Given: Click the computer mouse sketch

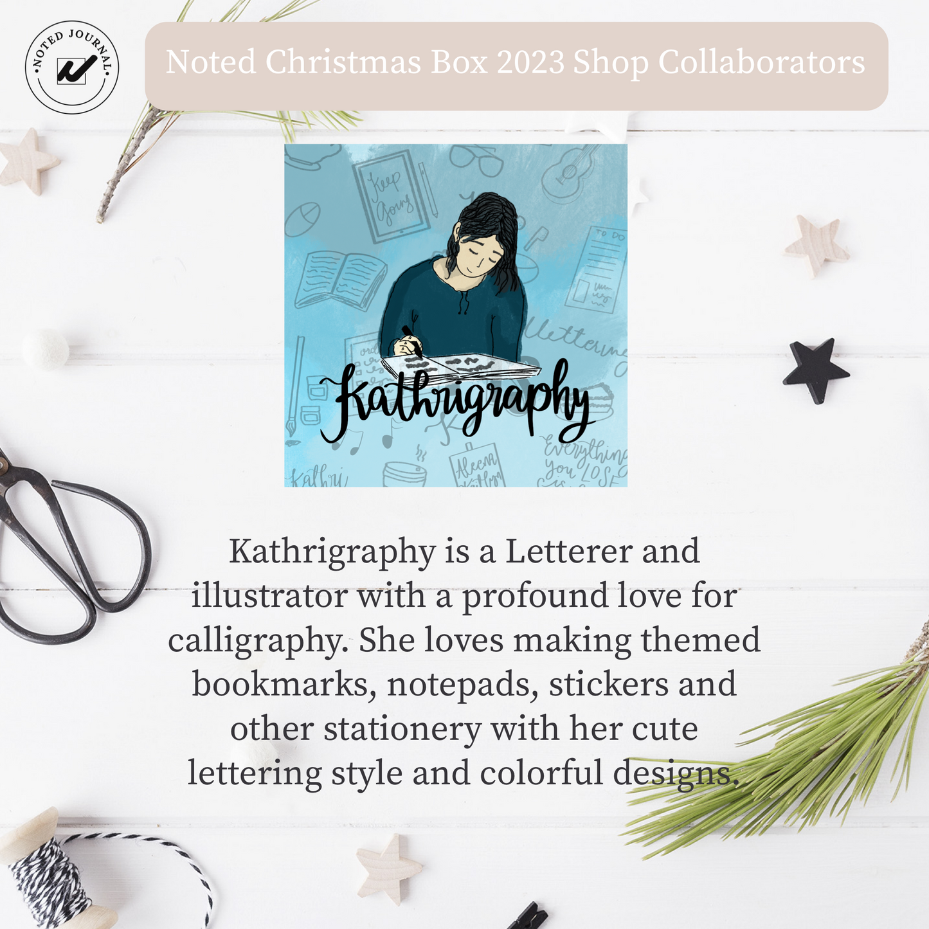Looking at the screenshot, I should [302, 219].
